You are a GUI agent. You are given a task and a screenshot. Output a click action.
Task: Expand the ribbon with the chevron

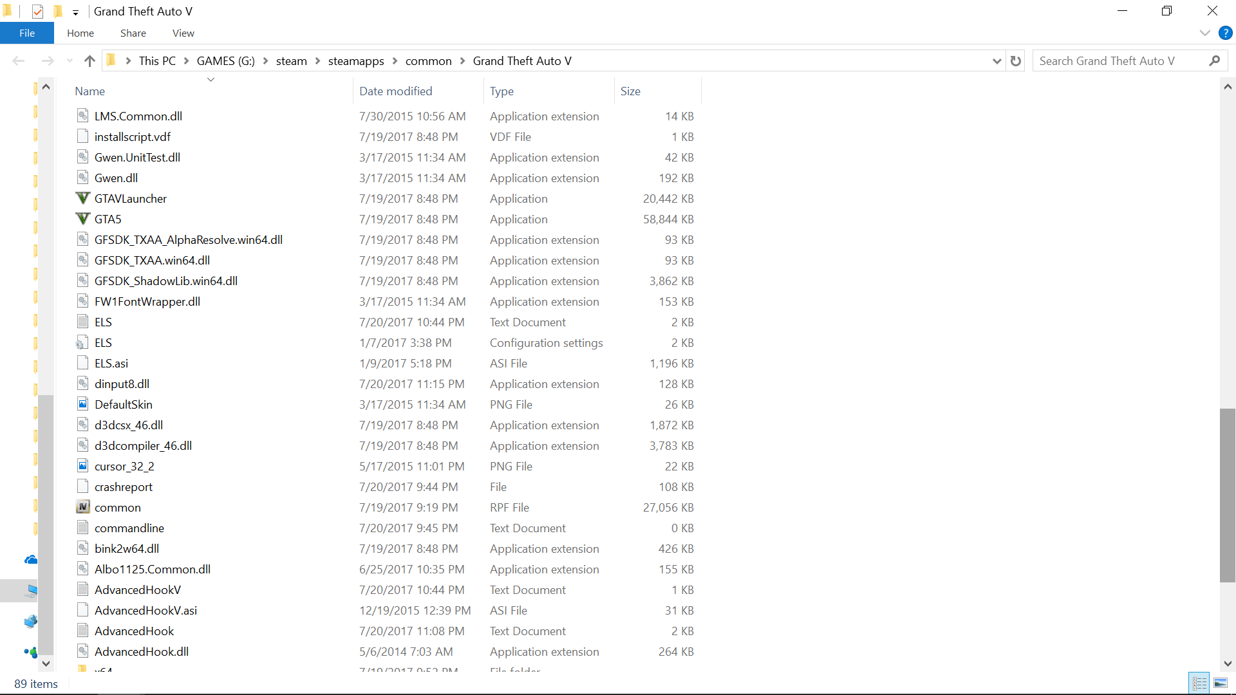1205,33
